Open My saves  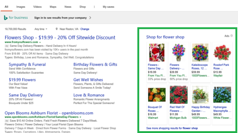(x=108, y=7)
